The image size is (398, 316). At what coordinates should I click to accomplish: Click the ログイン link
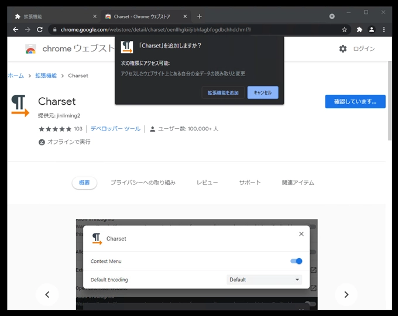[x=364, y=49]
